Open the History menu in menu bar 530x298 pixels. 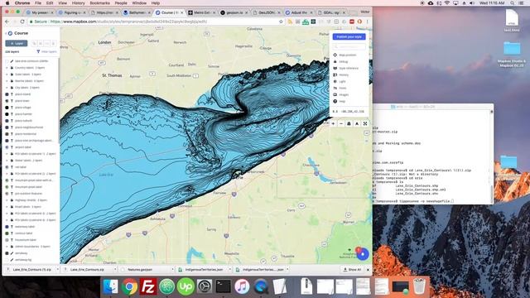click(78, 3)
